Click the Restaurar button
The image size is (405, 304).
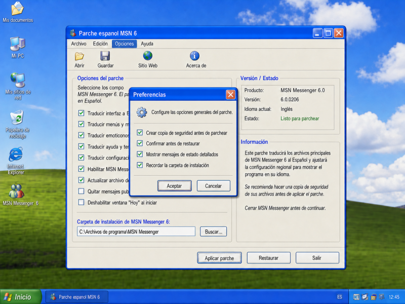coord(269,258)
